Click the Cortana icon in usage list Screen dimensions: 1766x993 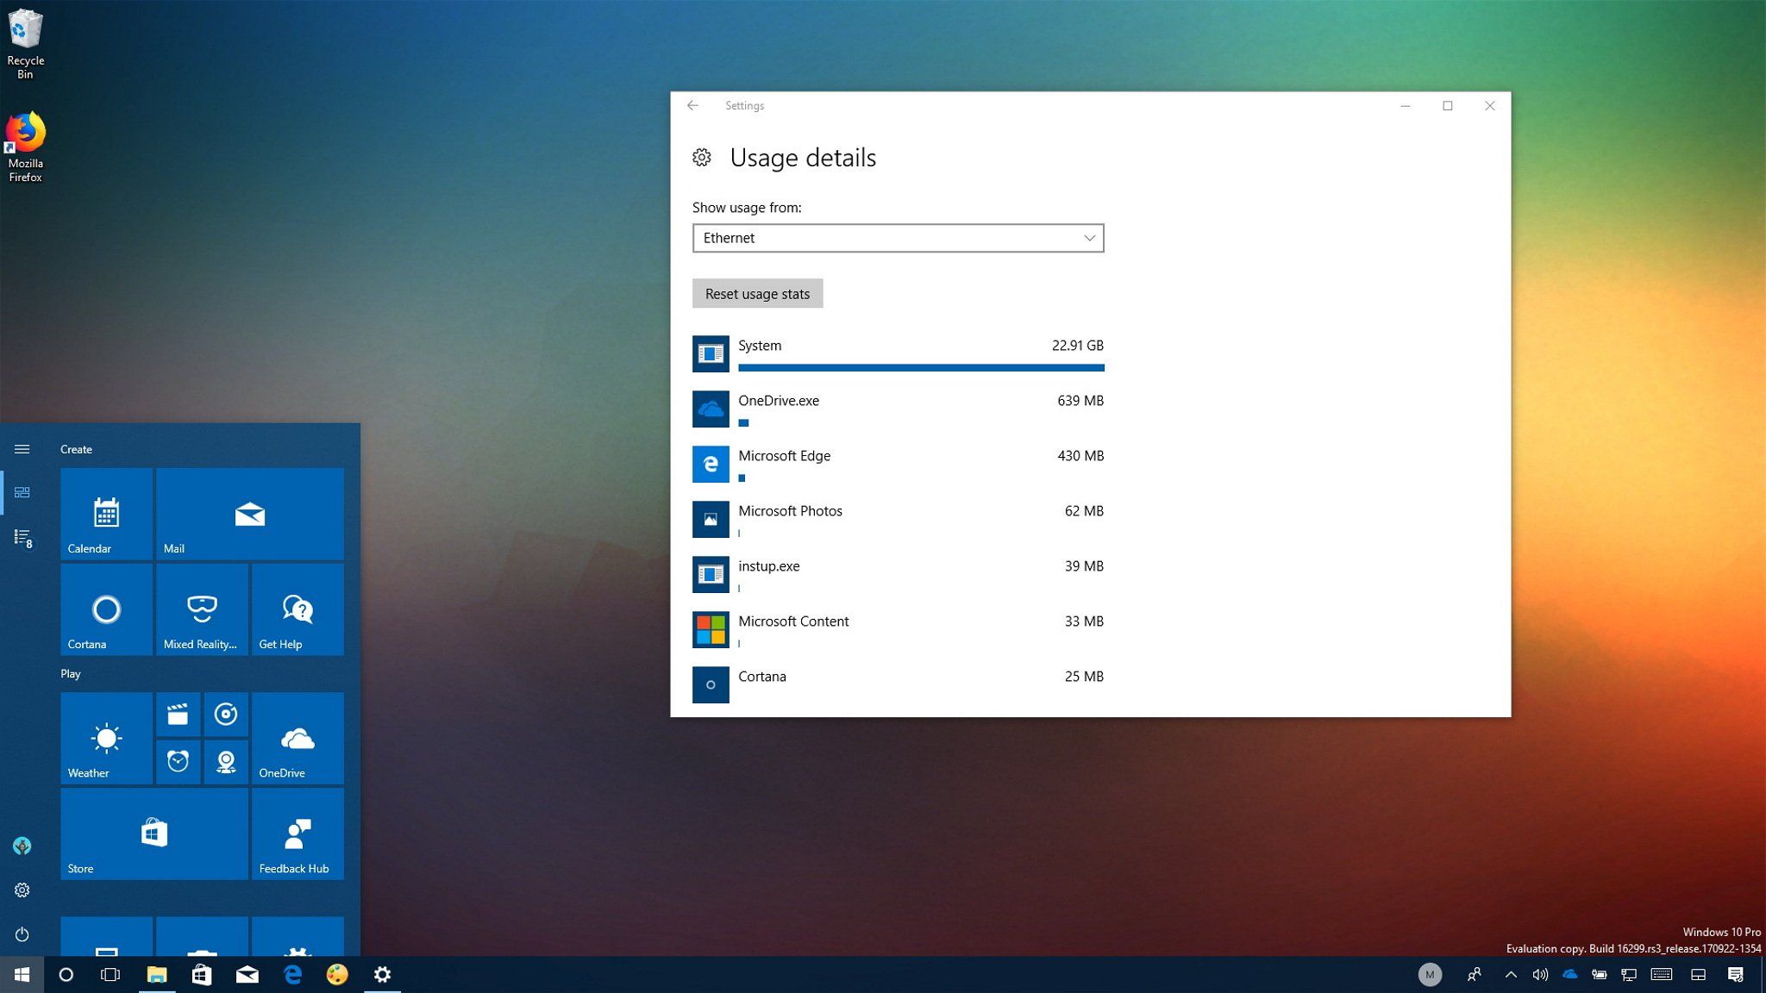[711, 684]
